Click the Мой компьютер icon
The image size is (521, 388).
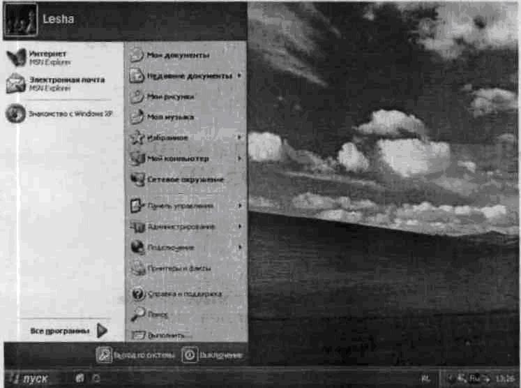coord(137,158)
